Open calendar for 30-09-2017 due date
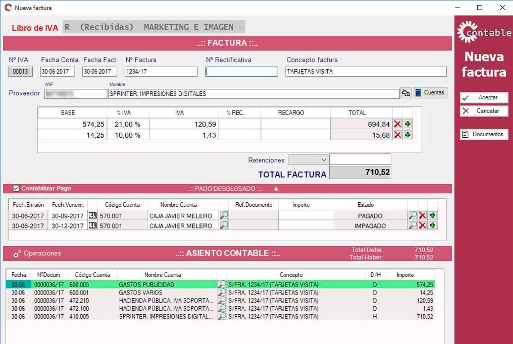 (92, 215)
